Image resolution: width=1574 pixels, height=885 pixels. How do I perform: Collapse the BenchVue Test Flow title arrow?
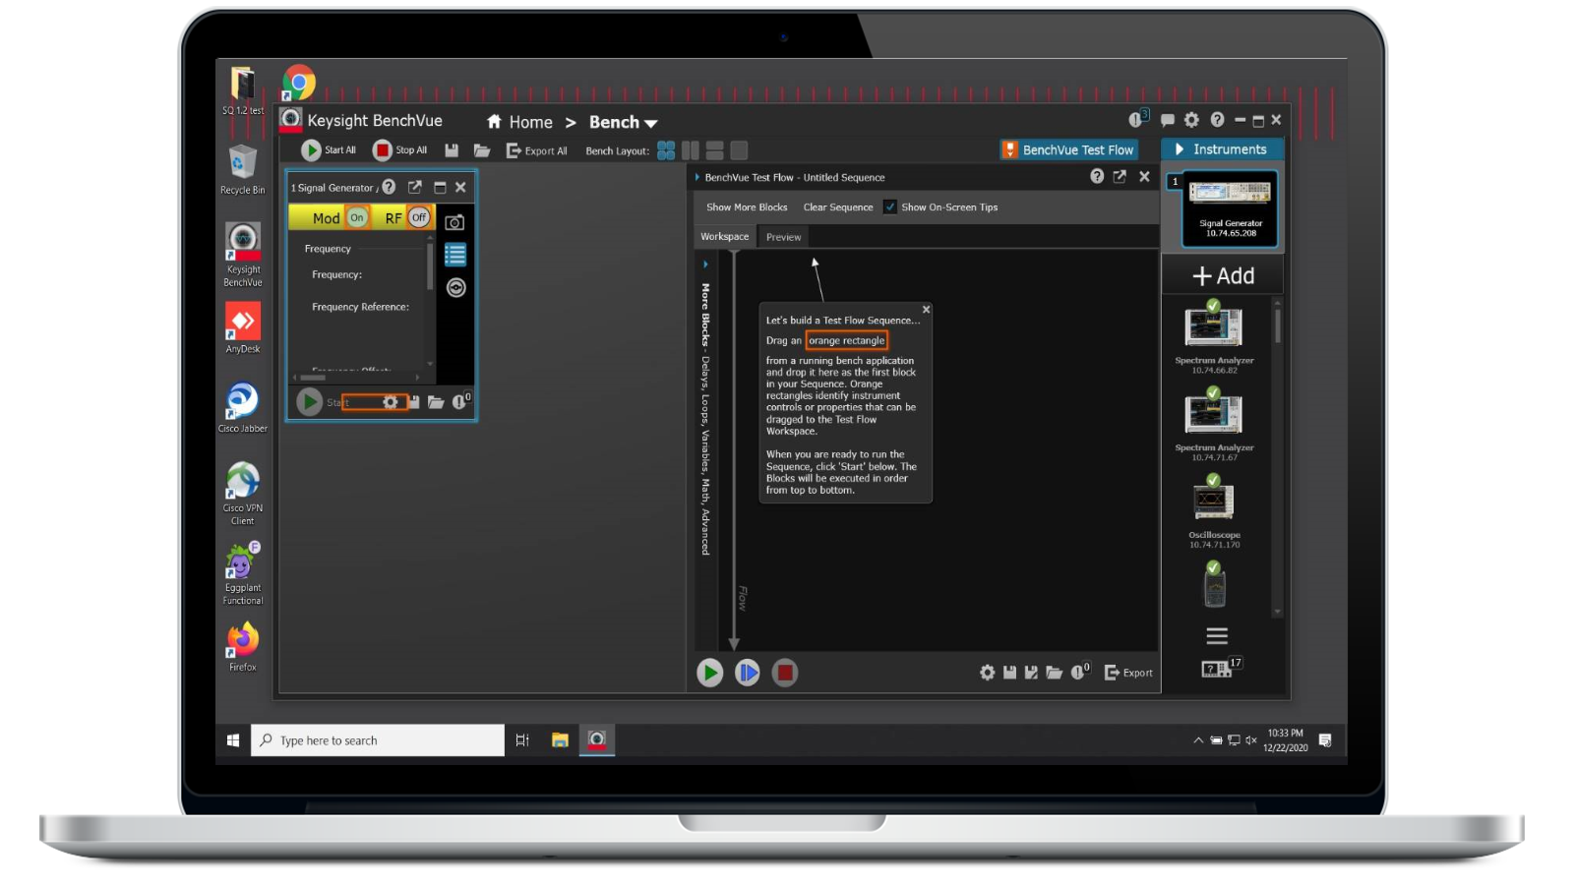click(697, 178)
